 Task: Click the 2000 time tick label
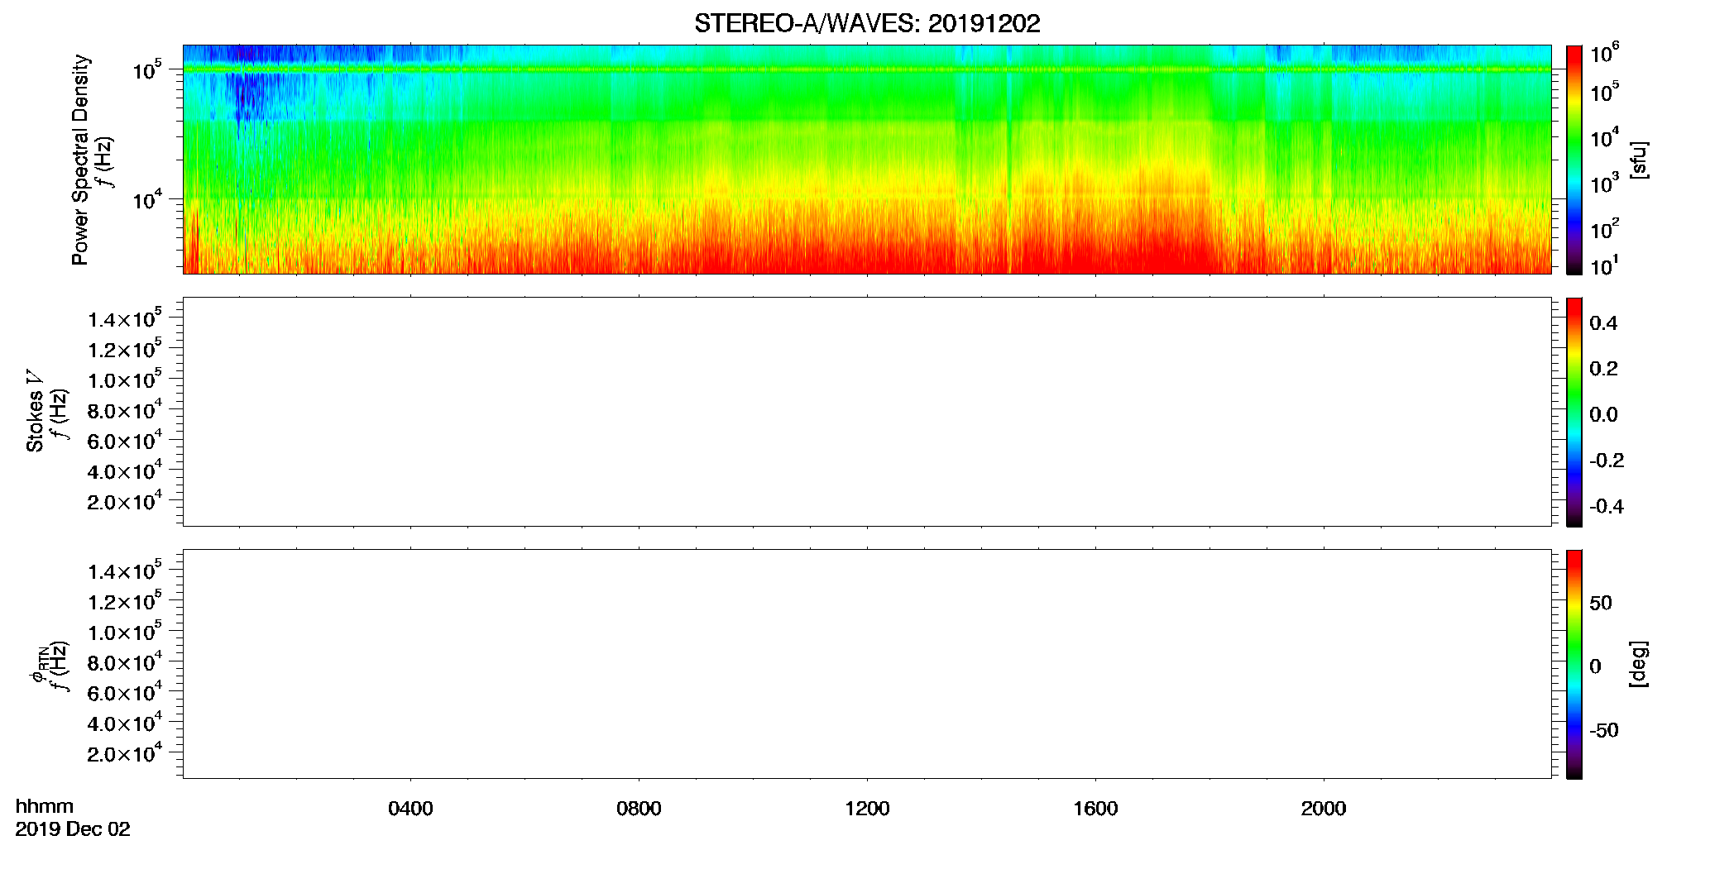[x=1324, y=809]
